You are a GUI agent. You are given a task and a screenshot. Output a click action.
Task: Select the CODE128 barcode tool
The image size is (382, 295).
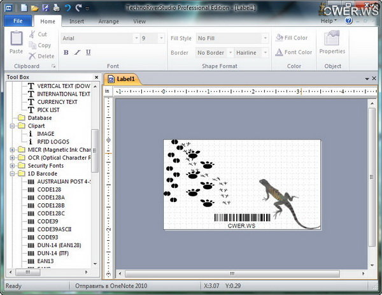(48, 189)
